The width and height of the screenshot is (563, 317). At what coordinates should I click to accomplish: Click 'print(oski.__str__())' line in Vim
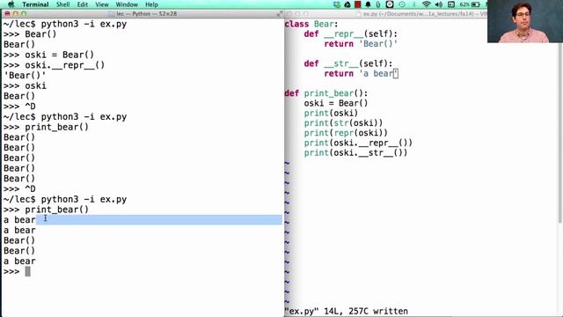coord(355,152)
